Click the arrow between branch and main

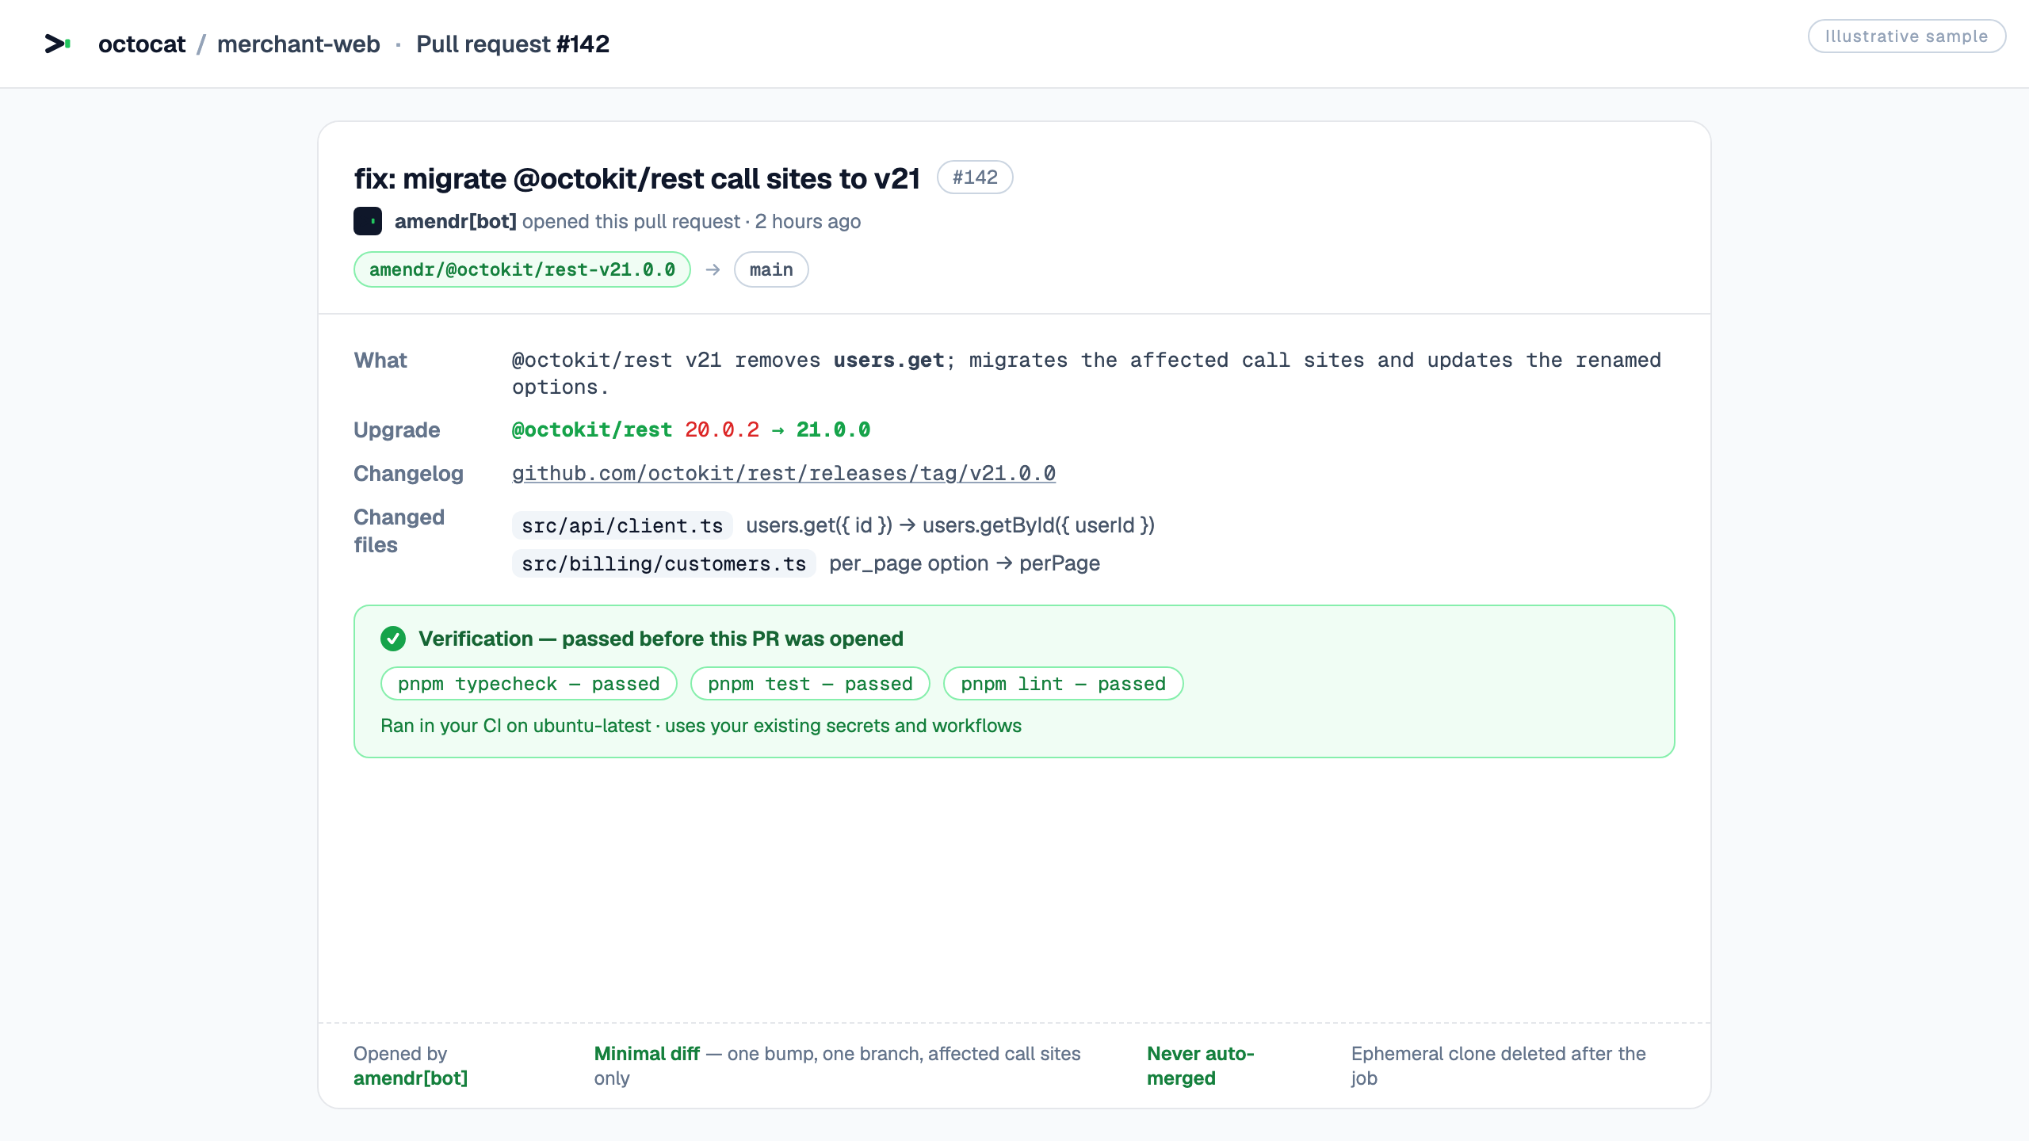[713, 269]
